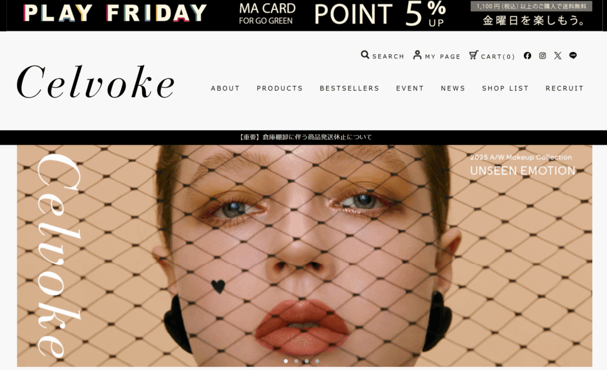Image resolution: width=607 pixels, height=370 pixels.
Task: Open the shopping cart icon
Action: 474,55
